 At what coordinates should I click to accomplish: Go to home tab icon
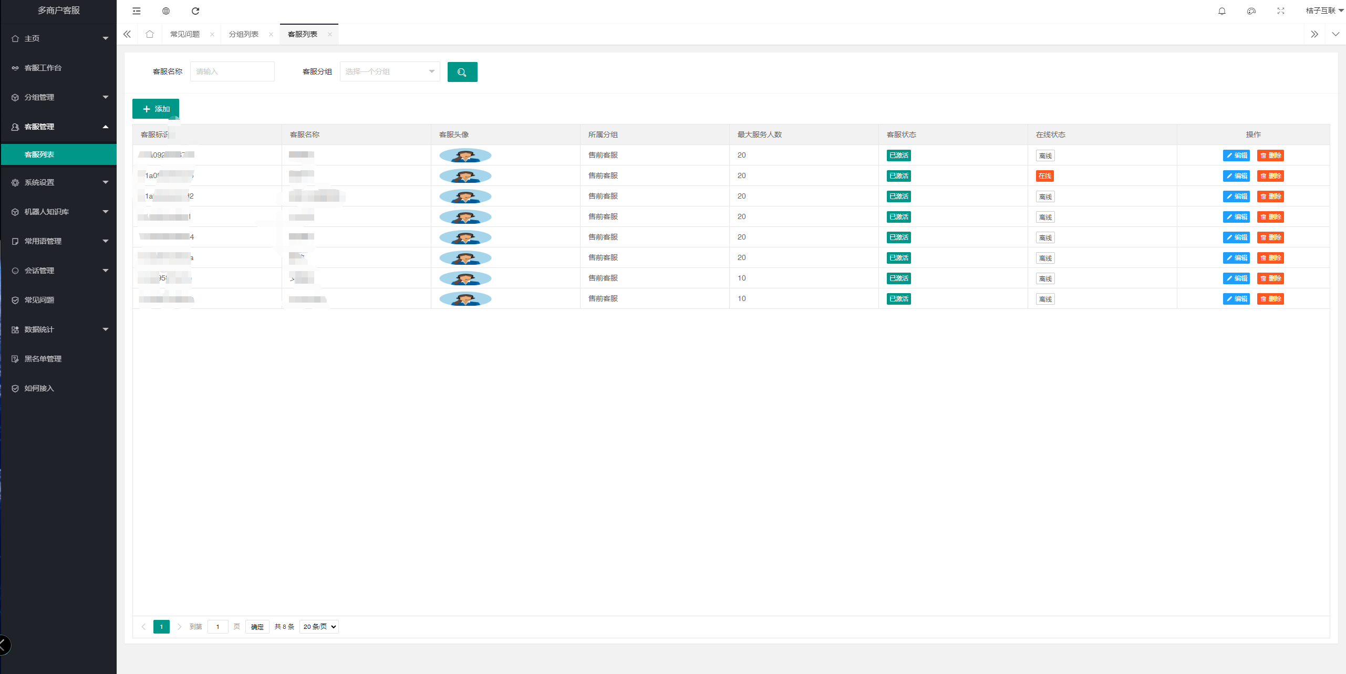pyautogui.click(x=150, y=34)
